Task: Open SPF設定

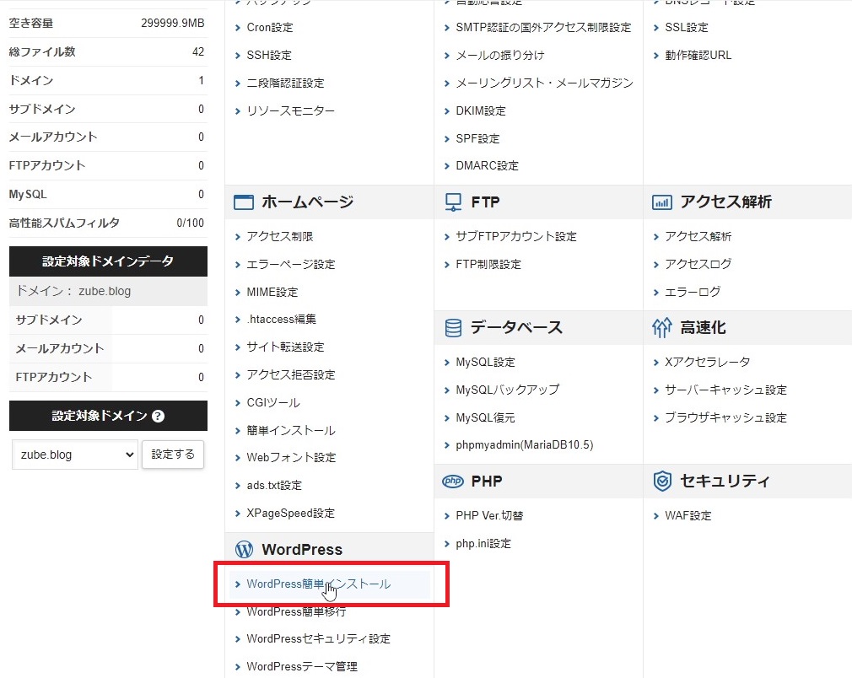Action: 477,138
